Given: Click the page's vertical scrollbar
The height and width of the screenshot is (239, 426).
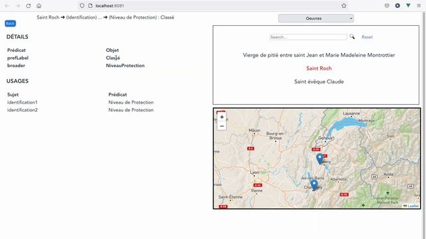Looking at the screenshot, I should click(423, 125).
